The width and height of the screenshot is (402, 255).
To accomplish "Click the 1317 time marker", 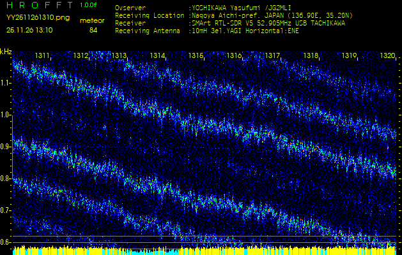I will click(273, 56).
